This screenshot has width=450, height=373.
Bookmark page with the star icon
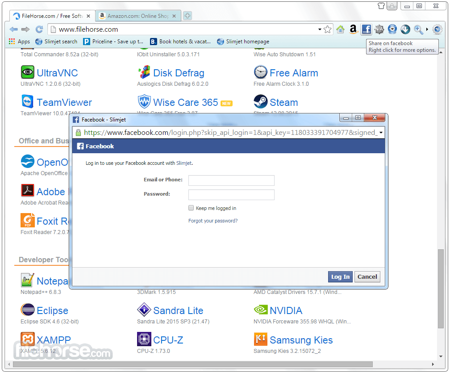pos(328,29)
